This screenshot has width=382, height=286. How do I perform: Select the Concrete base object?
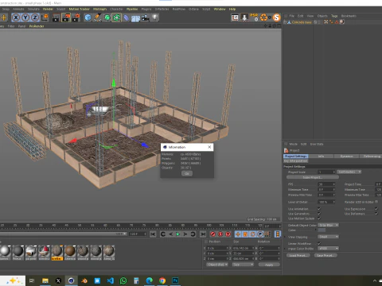point(302,22)
